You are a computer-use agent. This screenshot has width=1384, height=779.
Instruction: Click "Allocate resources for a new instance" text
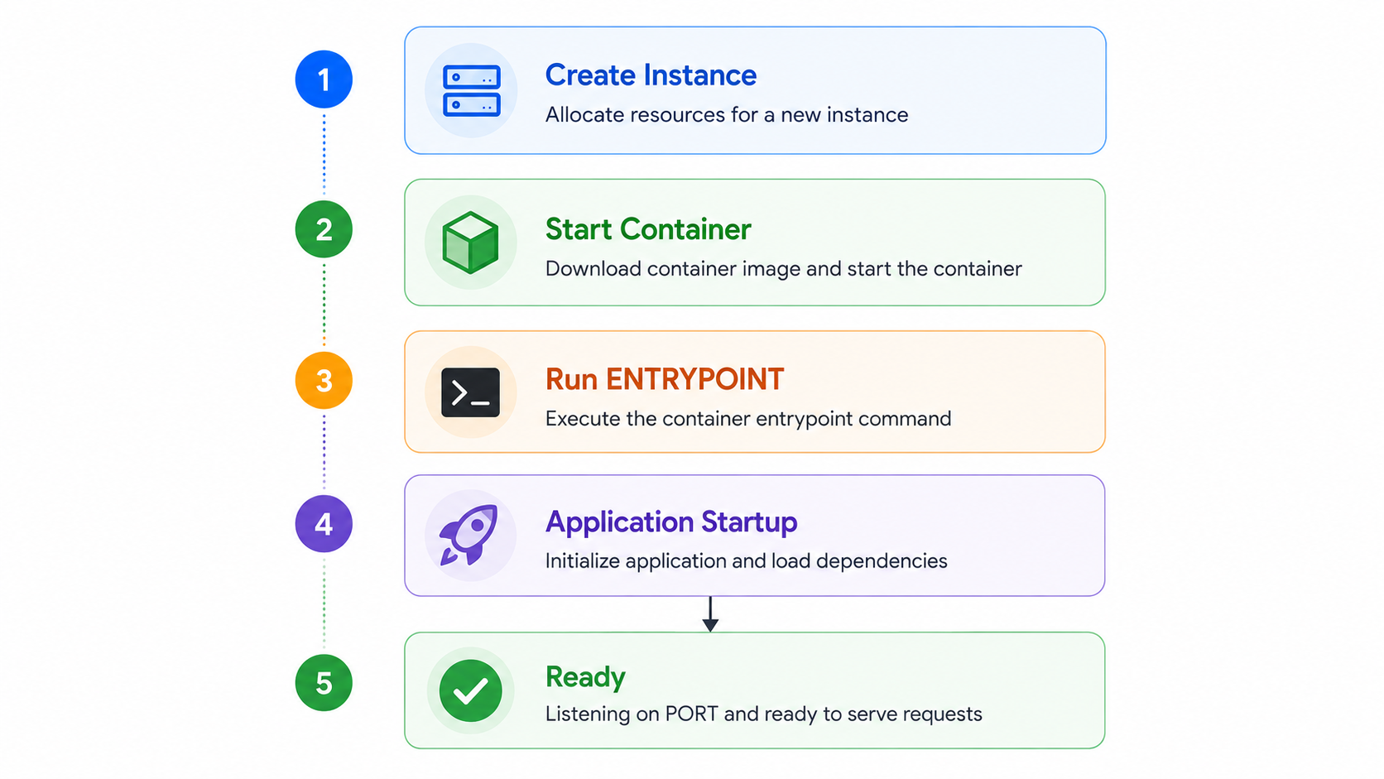727,114
